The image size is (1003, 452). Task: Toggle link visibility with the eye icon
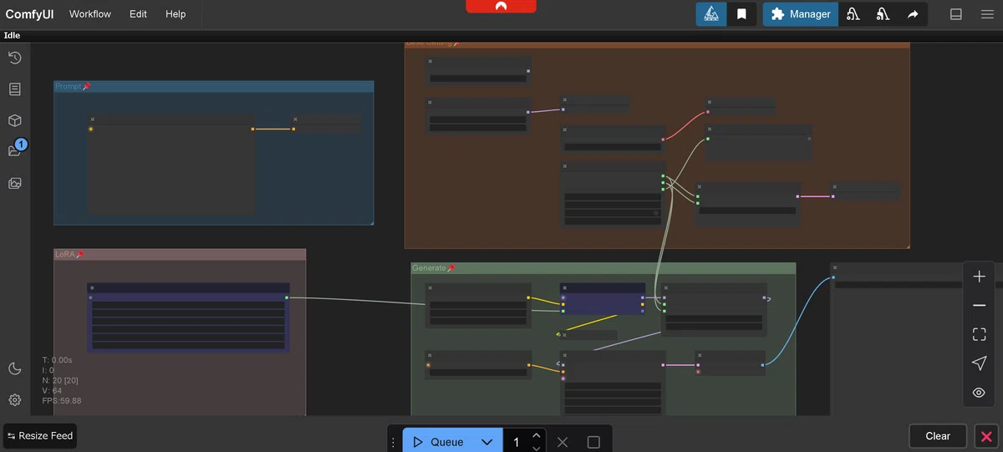click(x=979, y=393)
